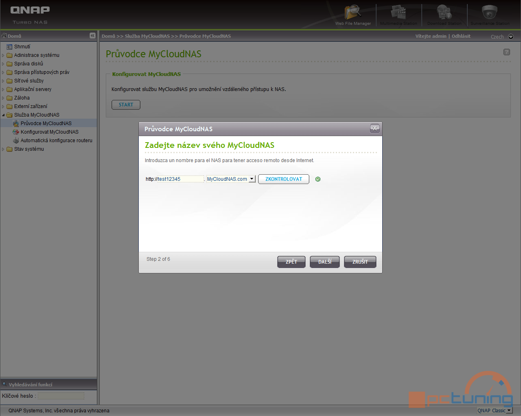Screen dimensions: 521x416
Task: Click Služba MyCloudNAS breadcrumb link
Action: coord(147,36)
